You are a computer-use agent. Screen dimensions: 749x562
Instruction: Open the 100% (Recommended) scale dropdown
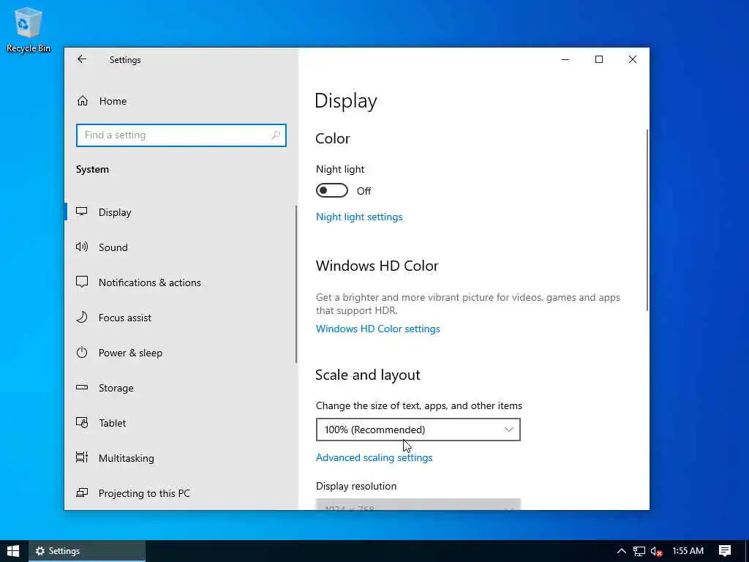click(418, 430)
